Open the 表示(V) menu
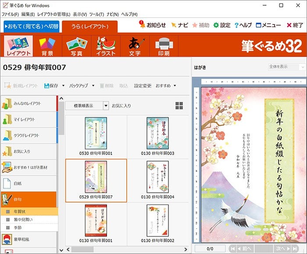Screen dimensions: 307x254 80,14
